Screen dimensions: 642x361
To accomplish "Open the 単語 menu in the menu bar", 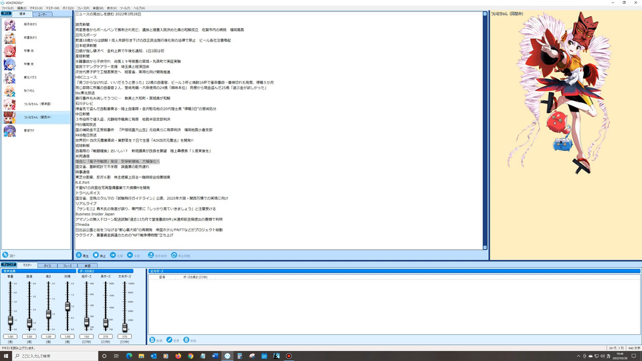I will [x=98, y=8].
